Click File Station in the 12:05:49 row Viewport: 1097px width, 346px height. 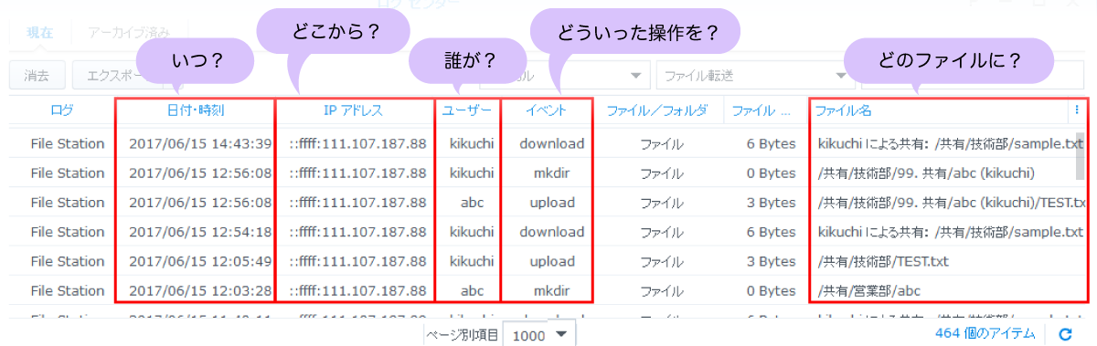[68, 261]
